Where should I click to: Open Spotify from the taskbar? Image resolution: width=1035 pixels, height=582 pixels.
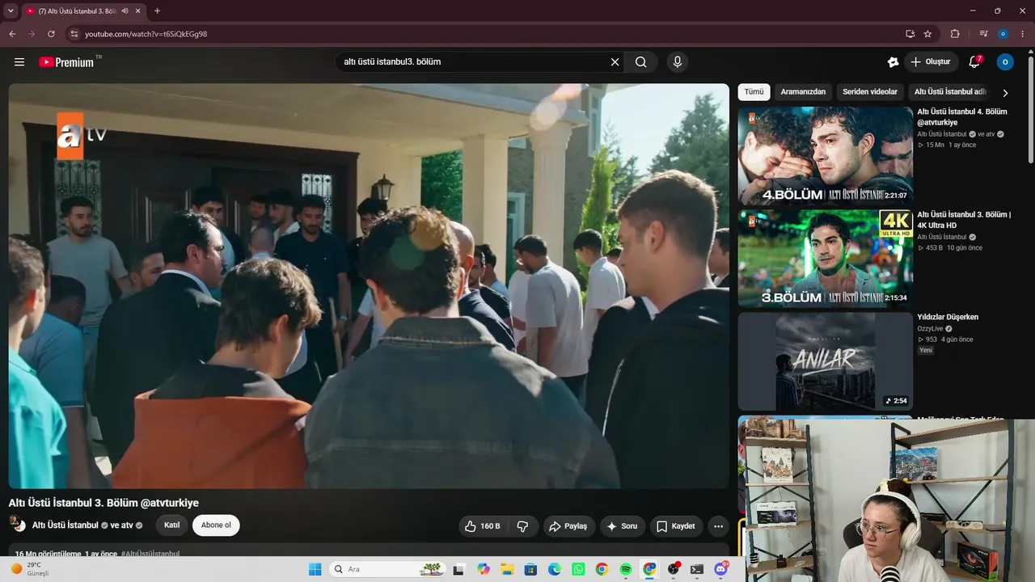tap(626, 569)
